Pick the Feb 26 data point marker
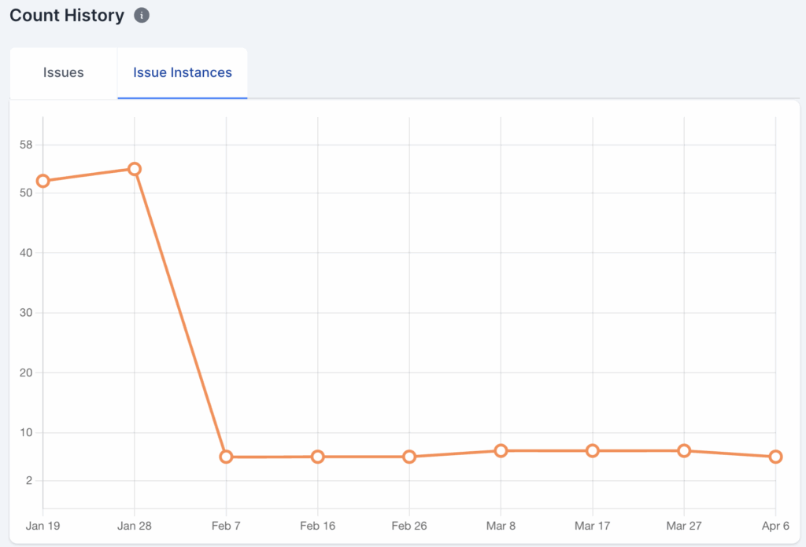 409,457
